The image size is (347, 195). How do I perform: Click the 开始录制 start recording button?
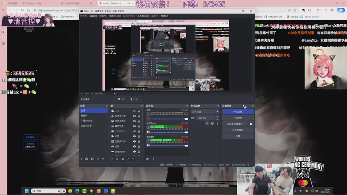238,118
